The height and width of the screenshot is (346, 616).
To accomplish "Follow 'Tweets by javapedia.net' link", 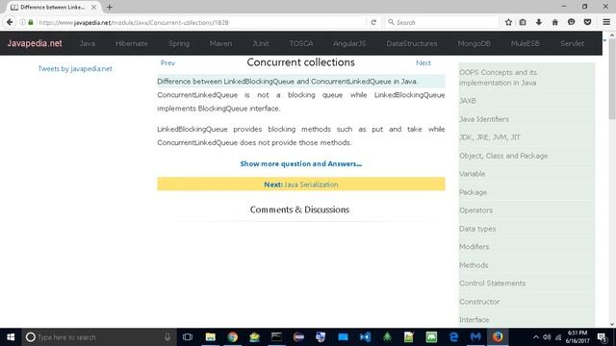I will 75,68.
